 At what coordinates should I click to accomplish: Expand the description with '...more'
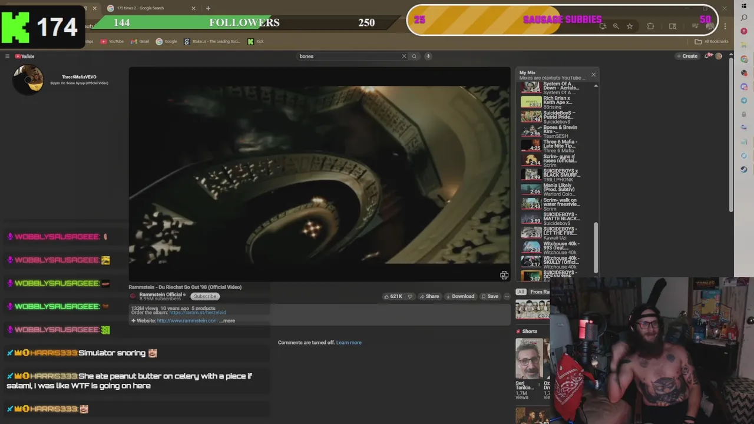[x=227, y=321]
